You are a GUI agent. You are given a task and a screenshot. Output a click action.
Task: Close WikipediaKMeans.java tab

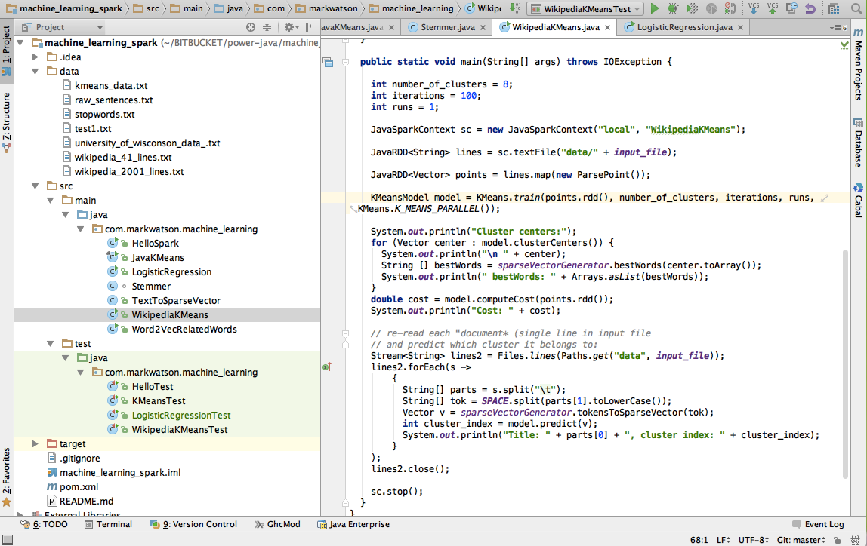point(608,27)
